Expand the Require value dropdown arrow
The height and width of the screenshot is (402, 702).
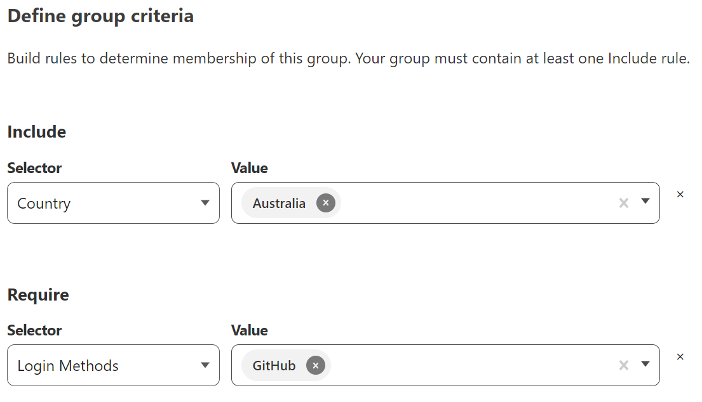(645, 365)
